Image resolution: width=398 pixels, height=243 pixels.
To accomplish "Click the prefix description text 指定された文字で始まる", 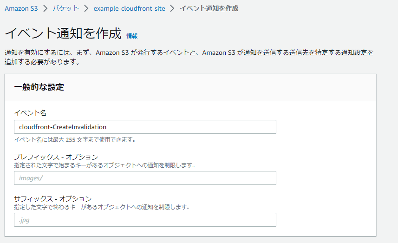I will click(x=104, y=165).
